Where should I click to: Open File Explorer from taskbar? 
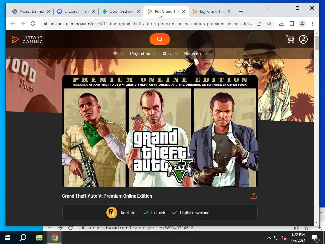tap(39, 238)
